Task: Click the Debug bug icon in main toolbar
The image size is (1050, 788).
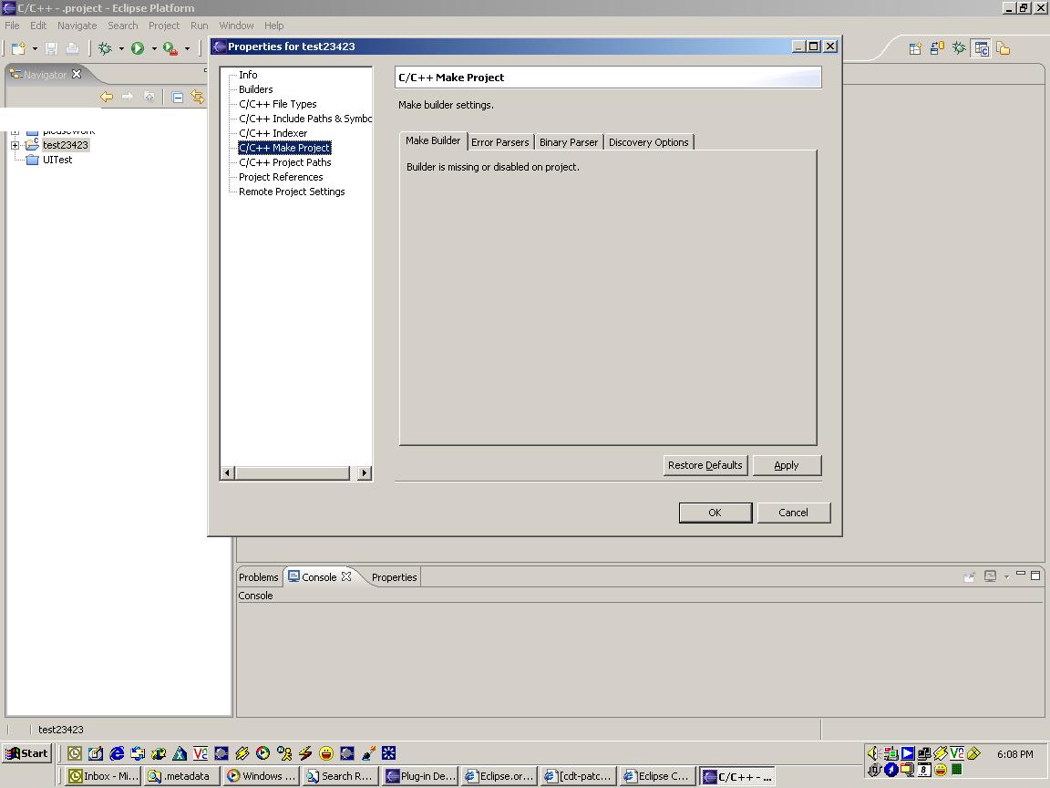Action: point(105,48)
